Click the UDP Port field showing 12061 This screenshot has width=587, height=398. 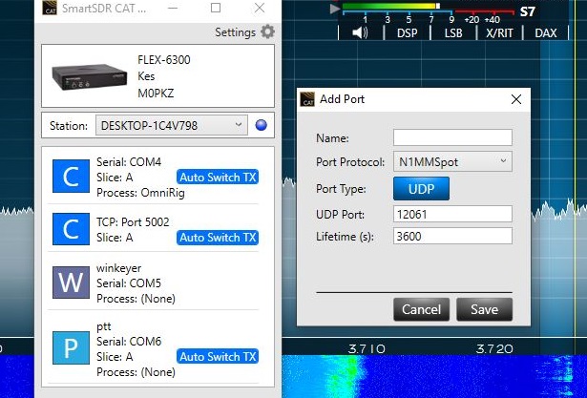pos(452,214)
